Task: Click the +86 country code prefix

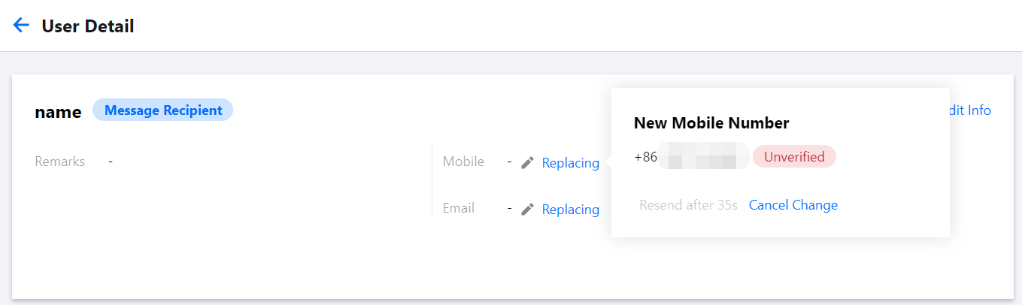Action: (x=645, y=158)
